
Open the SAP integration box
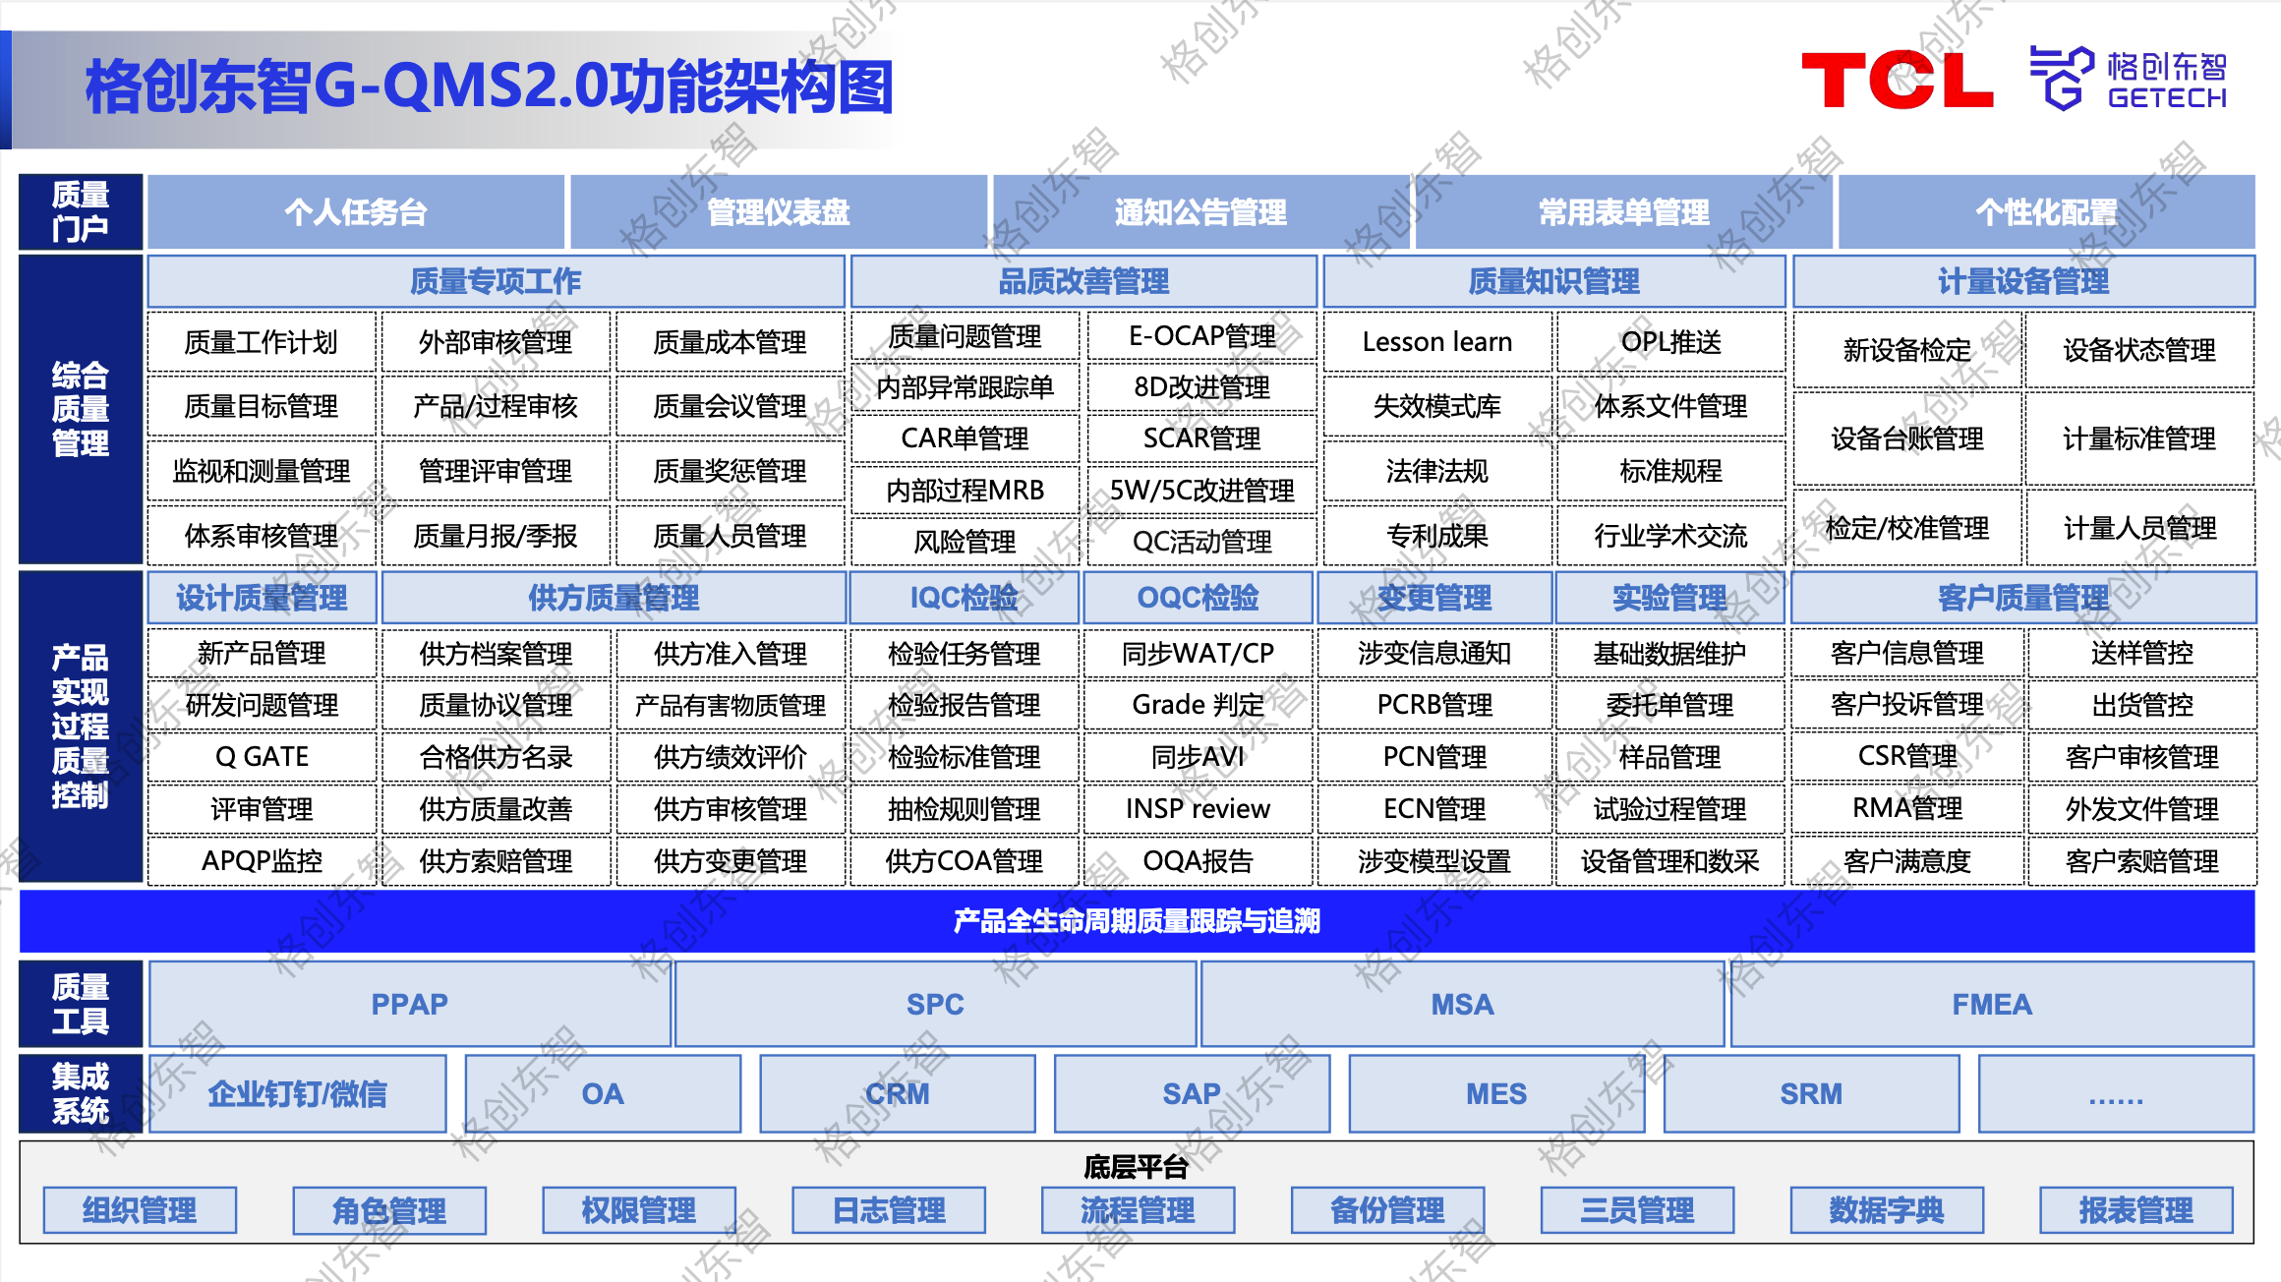click(x=1192, y=1094)
